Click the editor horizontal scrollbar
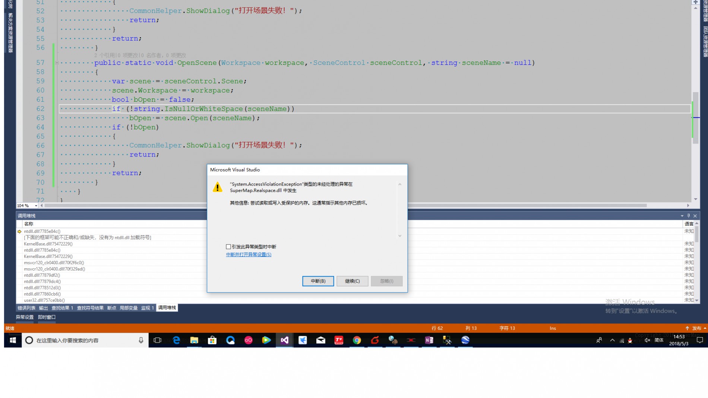This screenshot has width=708, height=398. (x=345, y=206)
